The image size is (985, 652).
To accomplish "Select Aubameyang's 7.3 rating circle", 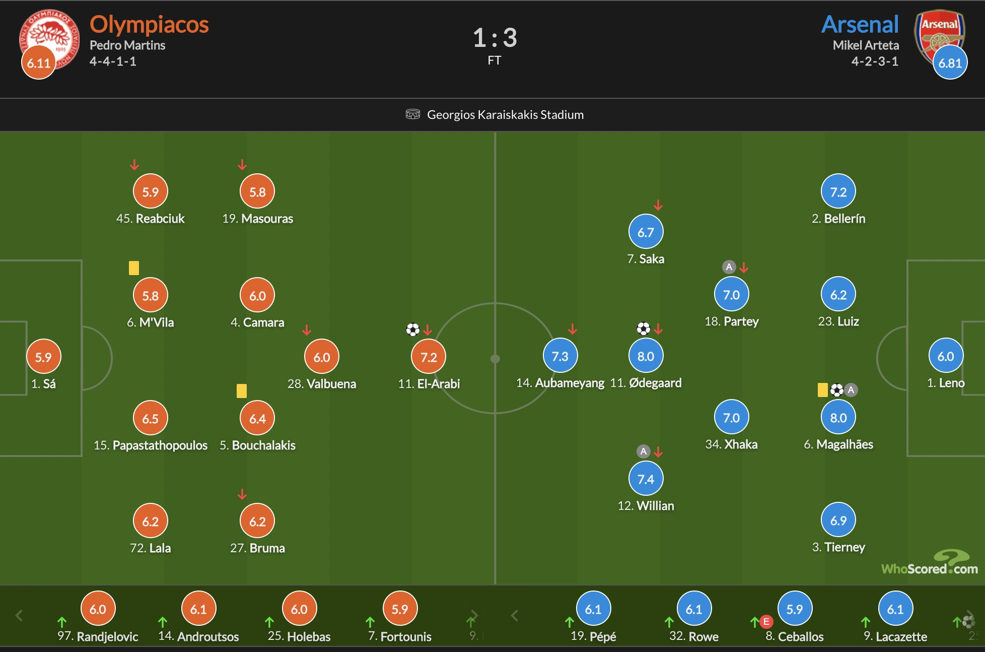I will tap(560, 356).
